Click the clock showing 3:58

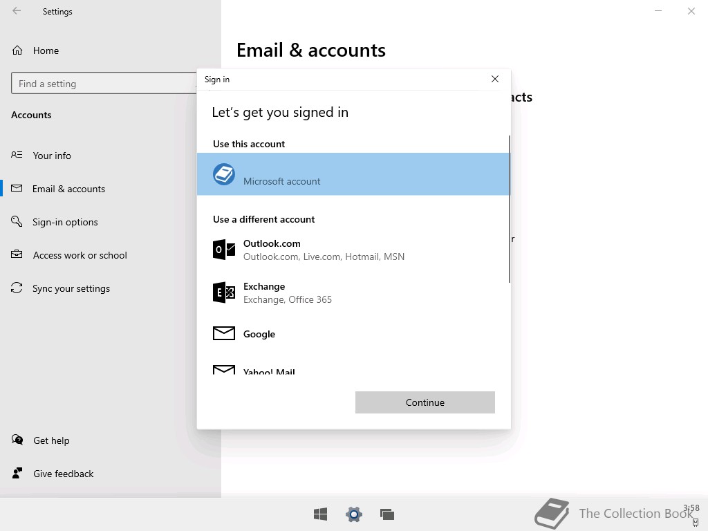point(691,508)
